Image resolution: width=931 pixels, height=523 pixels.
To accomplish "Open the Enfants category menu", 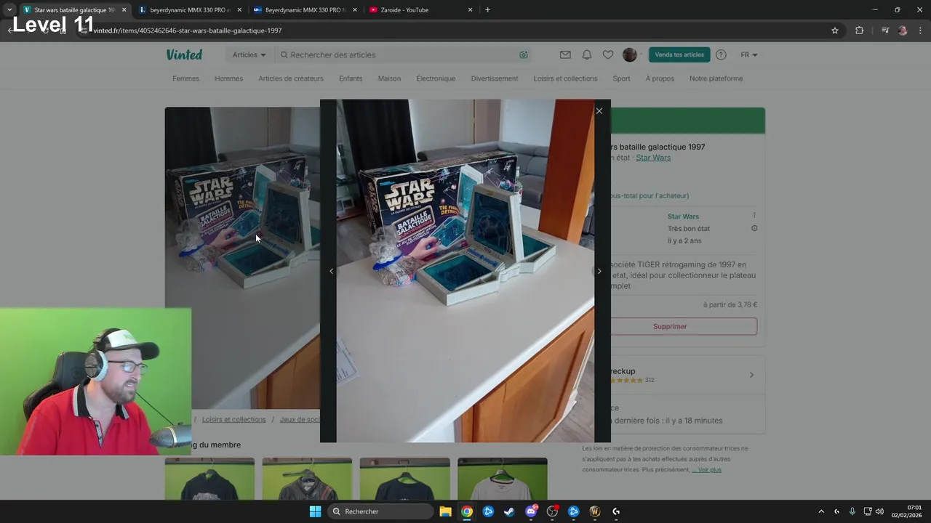I will 351,78.
